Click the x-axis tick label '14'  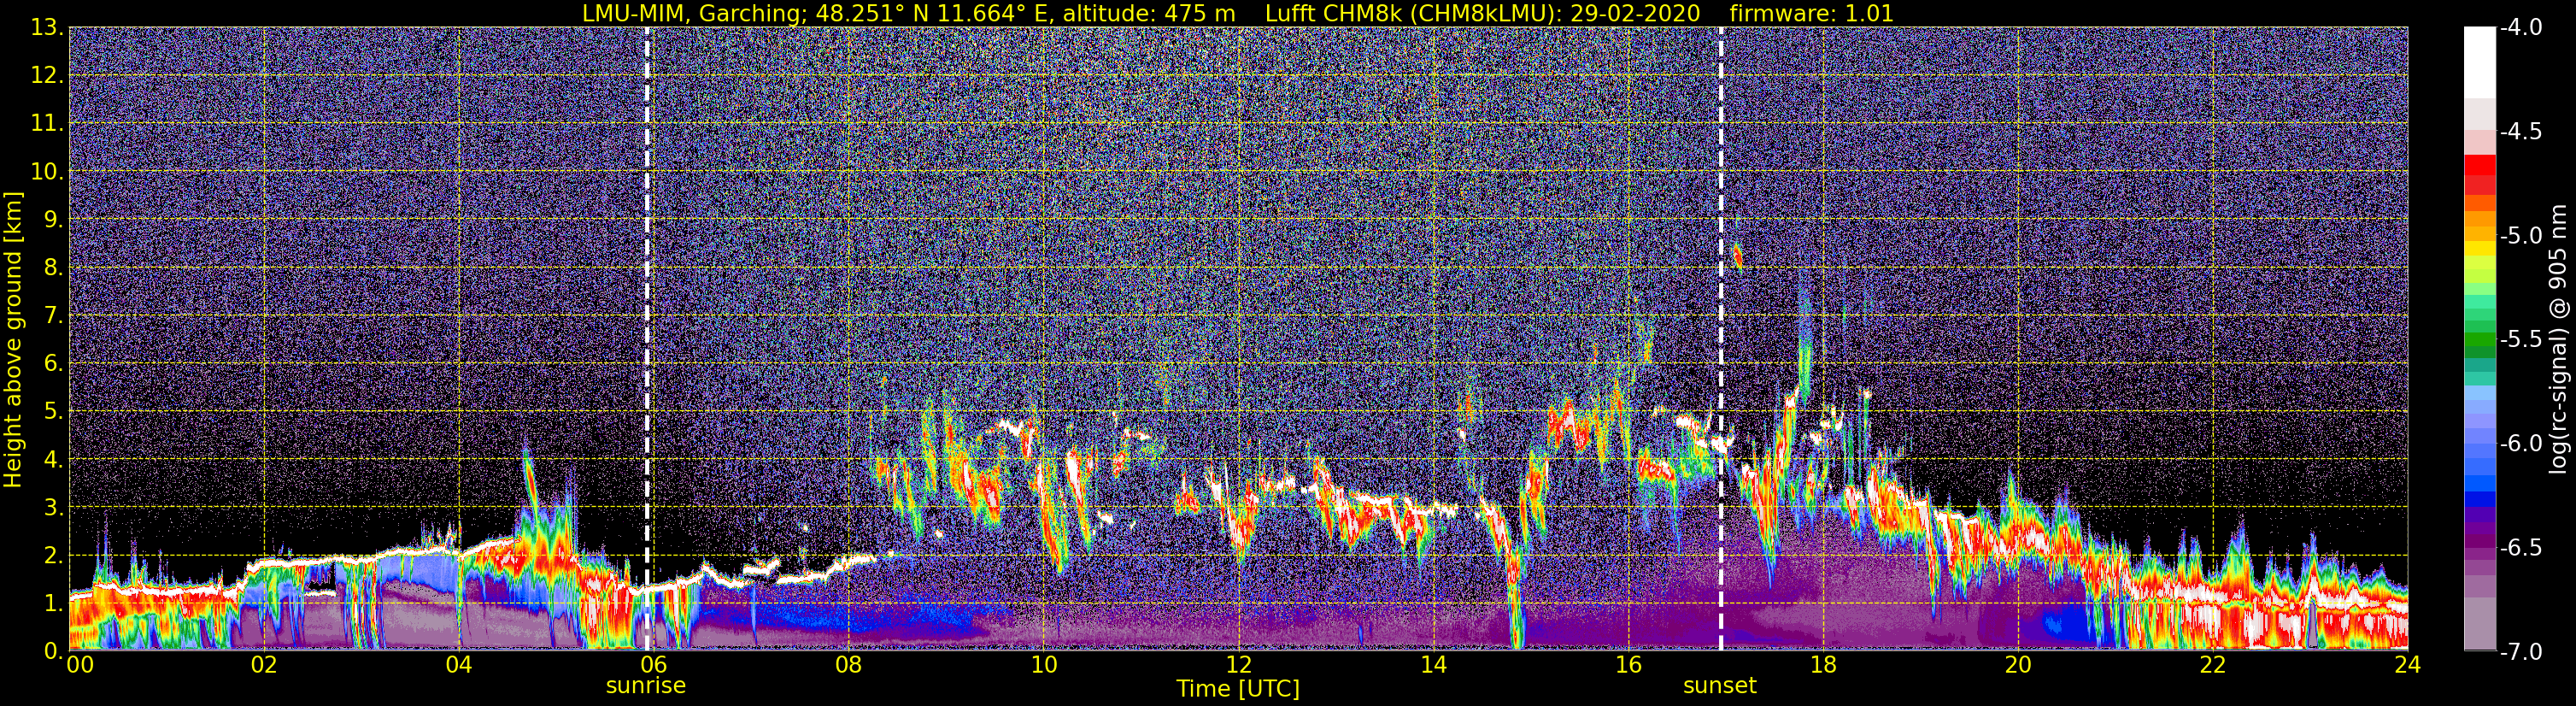pos(1433,665)
